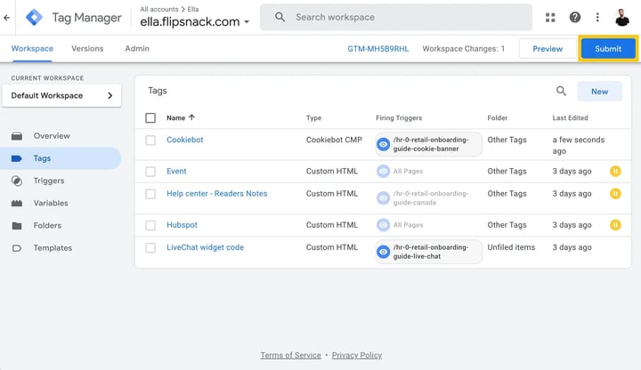Open the Hubspot tag link

182,225
